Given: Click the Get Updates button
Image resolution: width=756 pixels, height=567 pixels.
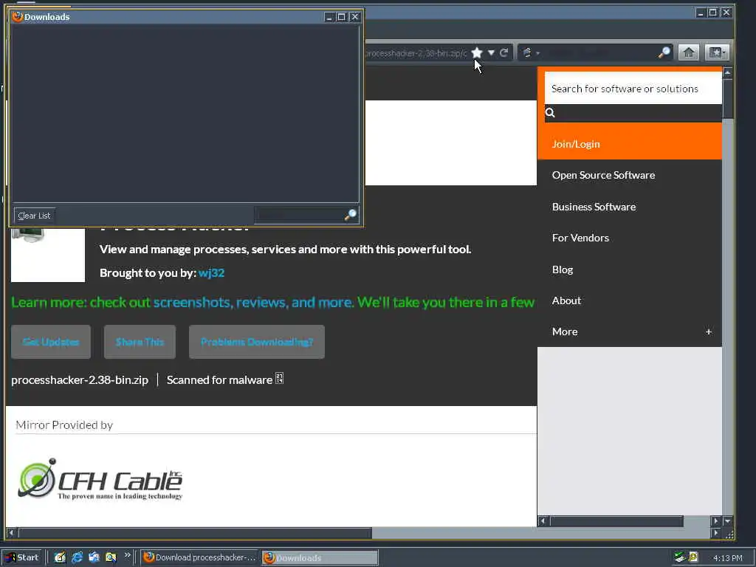Looking at the screenshot, I should click(51, 342).
